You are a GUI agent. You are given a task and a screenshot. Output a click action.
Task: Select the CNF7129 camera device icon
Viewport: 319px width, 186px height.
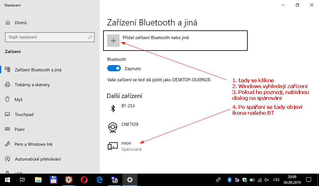point(113,127)
